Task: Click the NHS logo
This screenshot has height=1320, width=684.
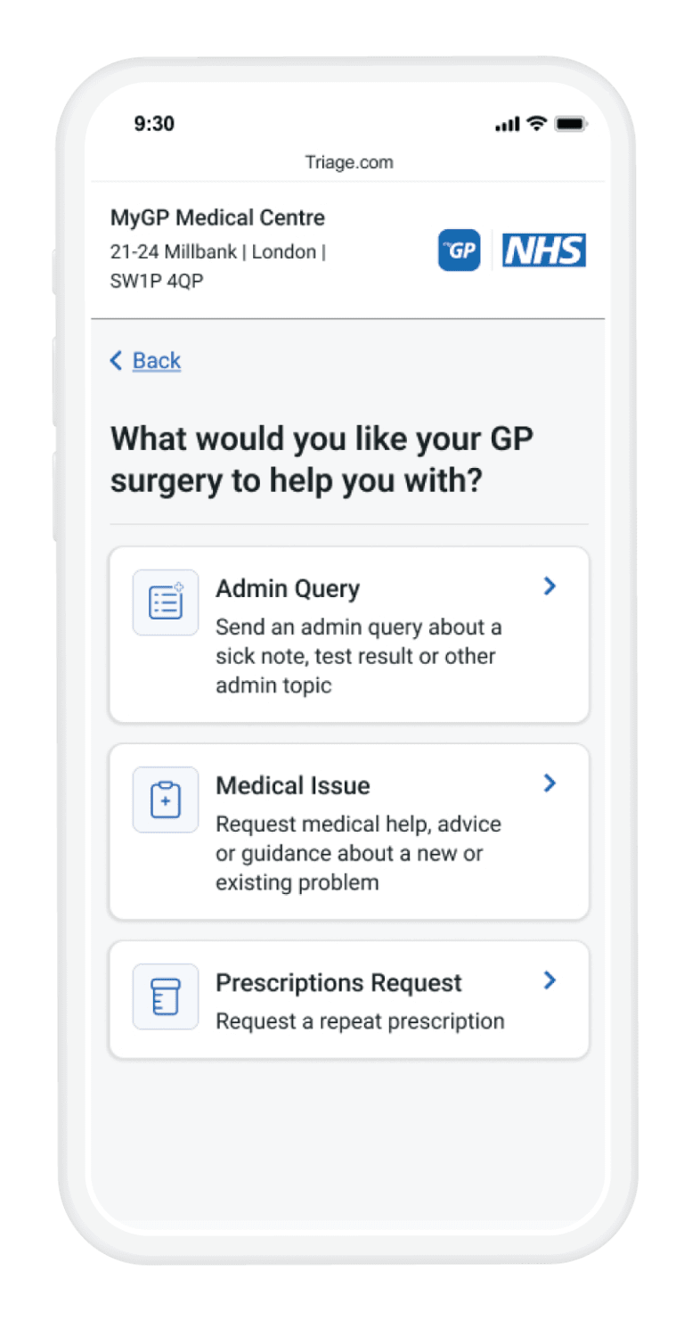Action: click(x=544, y=250)
